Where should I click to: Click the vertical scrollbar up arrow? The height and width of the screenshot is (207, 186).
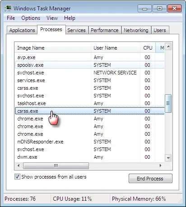(x=168, y=47)
